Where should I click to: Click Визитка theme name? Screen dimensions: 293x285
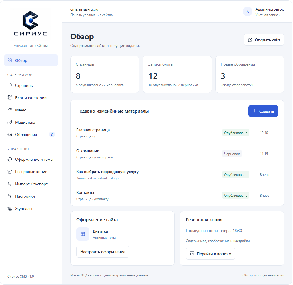pos(100,231)
